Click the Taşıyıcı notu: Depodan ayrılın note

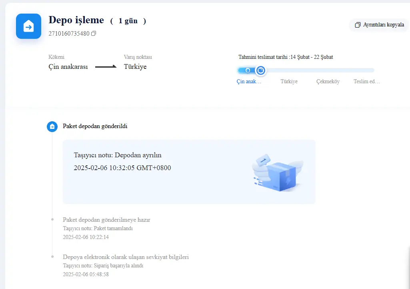coord(118,155)
